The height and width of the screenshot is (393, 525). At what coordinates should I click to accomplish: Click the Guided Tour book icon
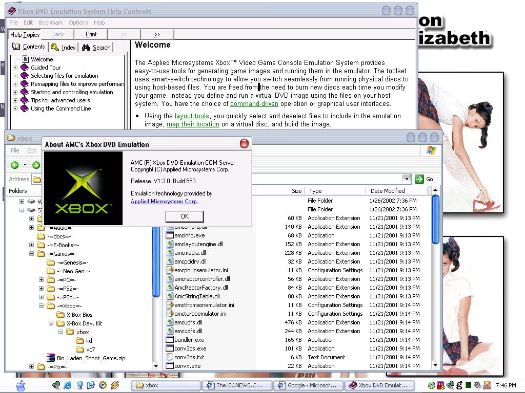[x=25, y=68]
